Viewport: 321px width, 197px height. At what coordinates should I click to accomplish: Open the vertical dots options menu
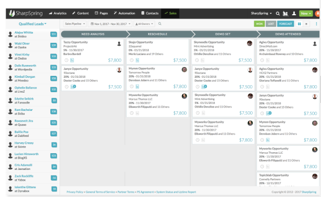click(316, 24)
